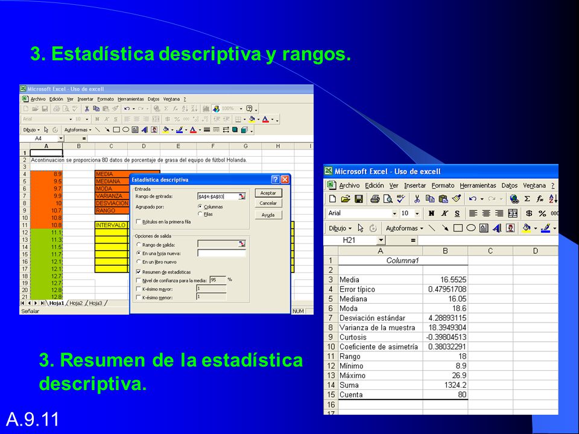Open A4 Name Box dropdown in left window
Screen dimensions: 579x434
[61, 139]
